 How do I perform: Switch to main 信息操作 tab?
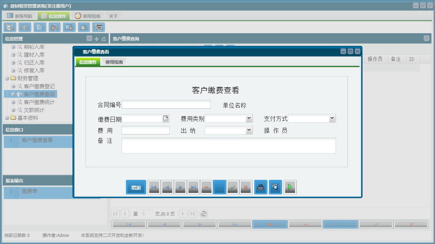[53, 16]
